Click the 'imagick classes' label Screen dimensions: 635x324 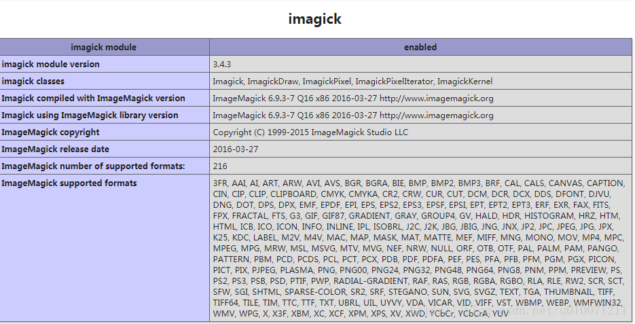[x=33, y=82]
